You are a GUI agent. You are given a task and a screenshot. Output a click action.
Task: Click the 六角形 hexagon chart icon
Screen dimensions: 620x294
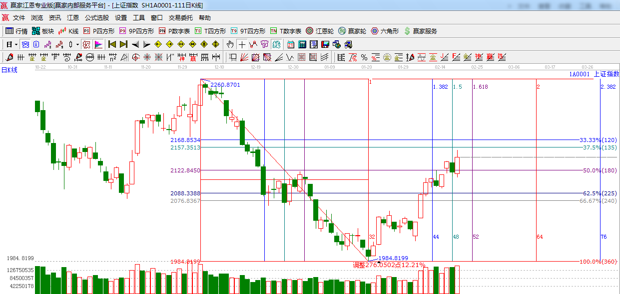coord(384,31)
